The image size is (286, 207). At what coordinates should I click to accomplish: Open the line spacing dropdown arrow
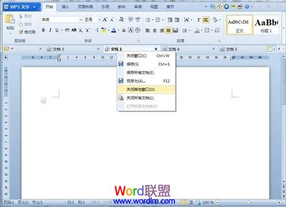tap(189, 30)
